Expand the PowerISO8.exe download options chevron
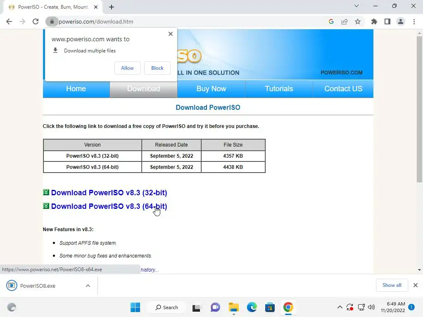The height and width of the screenshot is (317, 423). click(88, 286)
